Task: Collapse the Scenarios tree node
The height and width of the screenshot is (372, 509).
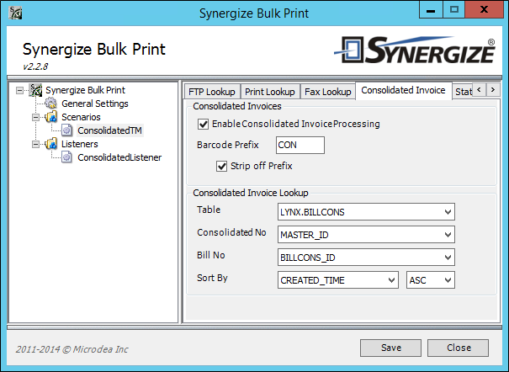Action: (35, 117)
